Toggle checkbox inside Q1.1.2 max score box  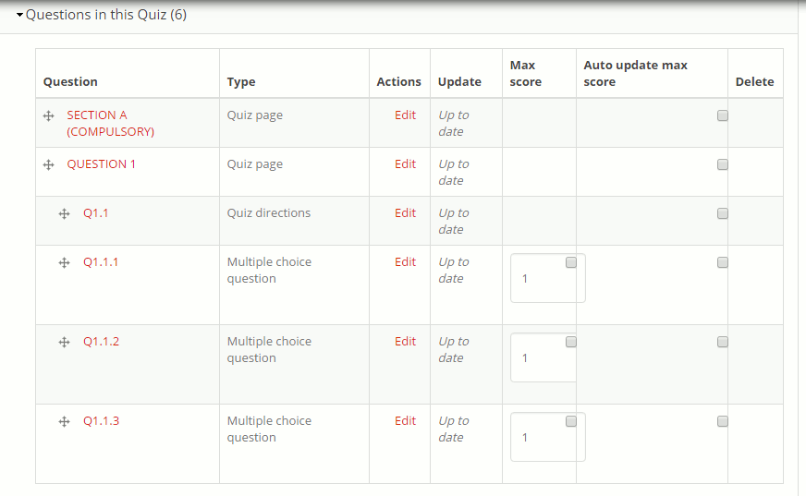[570, 342]
